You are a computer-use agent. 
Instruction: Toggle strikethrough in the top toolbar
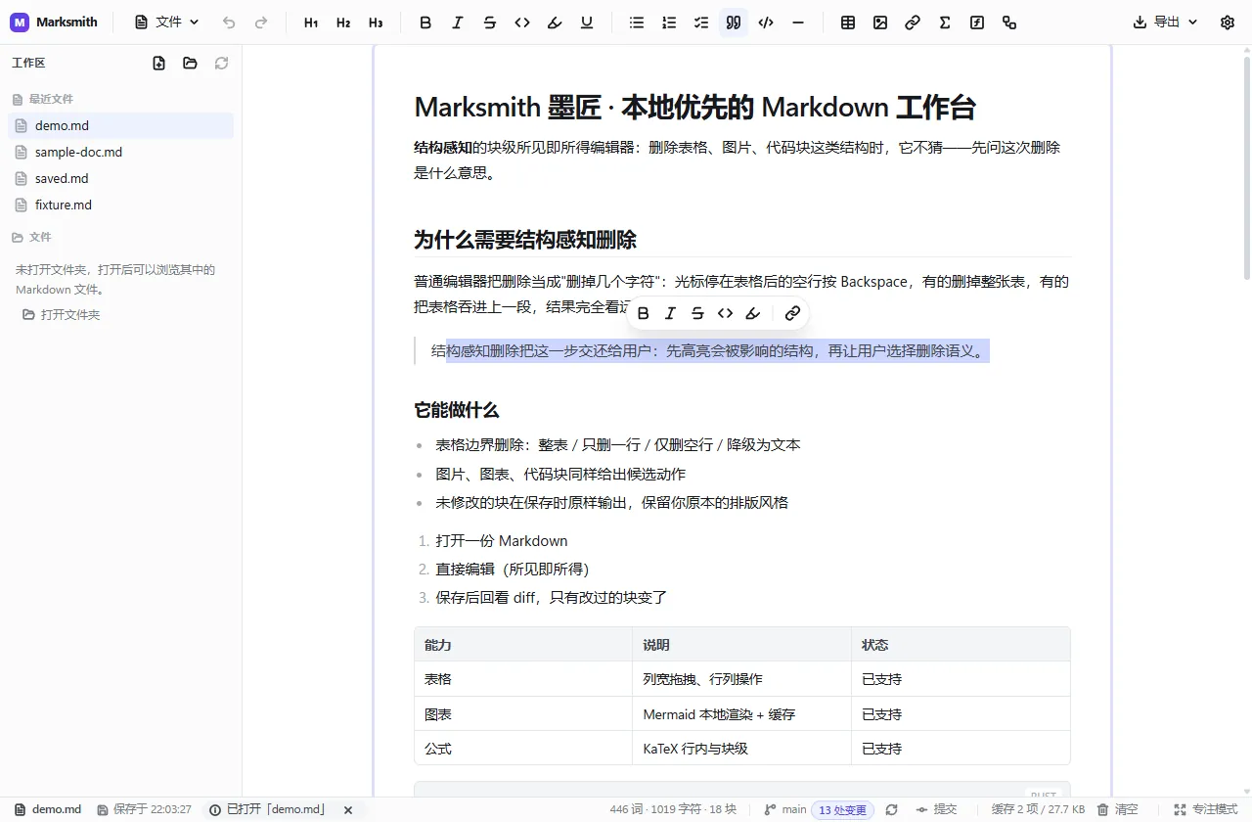pyautogui.click(x=490, y=23)
